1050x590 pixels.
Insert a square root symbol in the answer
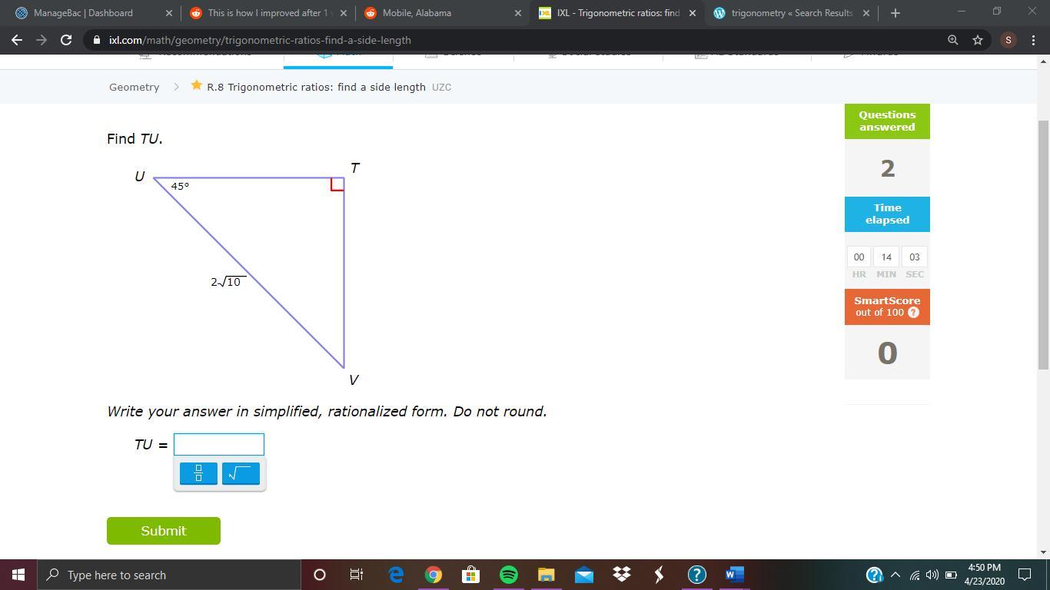241,473
